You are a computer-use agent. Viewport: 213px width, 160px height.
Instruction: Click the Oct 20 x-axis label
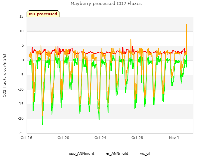(63, 138)
